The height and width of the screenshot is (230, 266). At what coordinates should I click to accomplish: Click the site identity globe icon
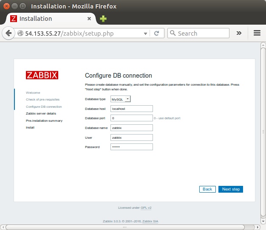(x=20, y=33)
